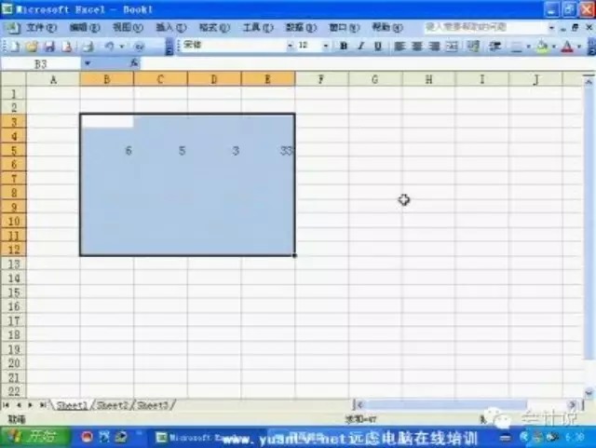
Task: Toggle Underline formatting
Action: pyautogui.click(x=378, y=46)
